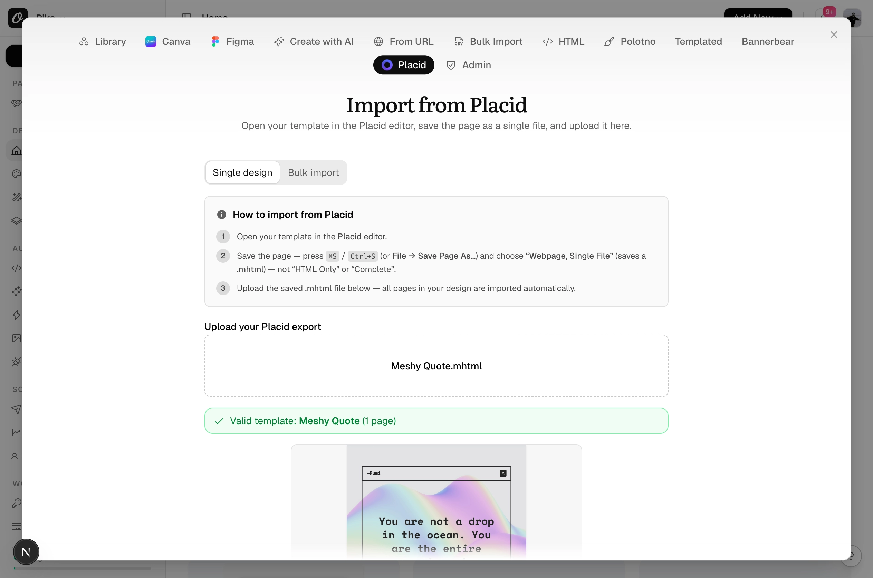Open the HTML import tab

[563, 42]
